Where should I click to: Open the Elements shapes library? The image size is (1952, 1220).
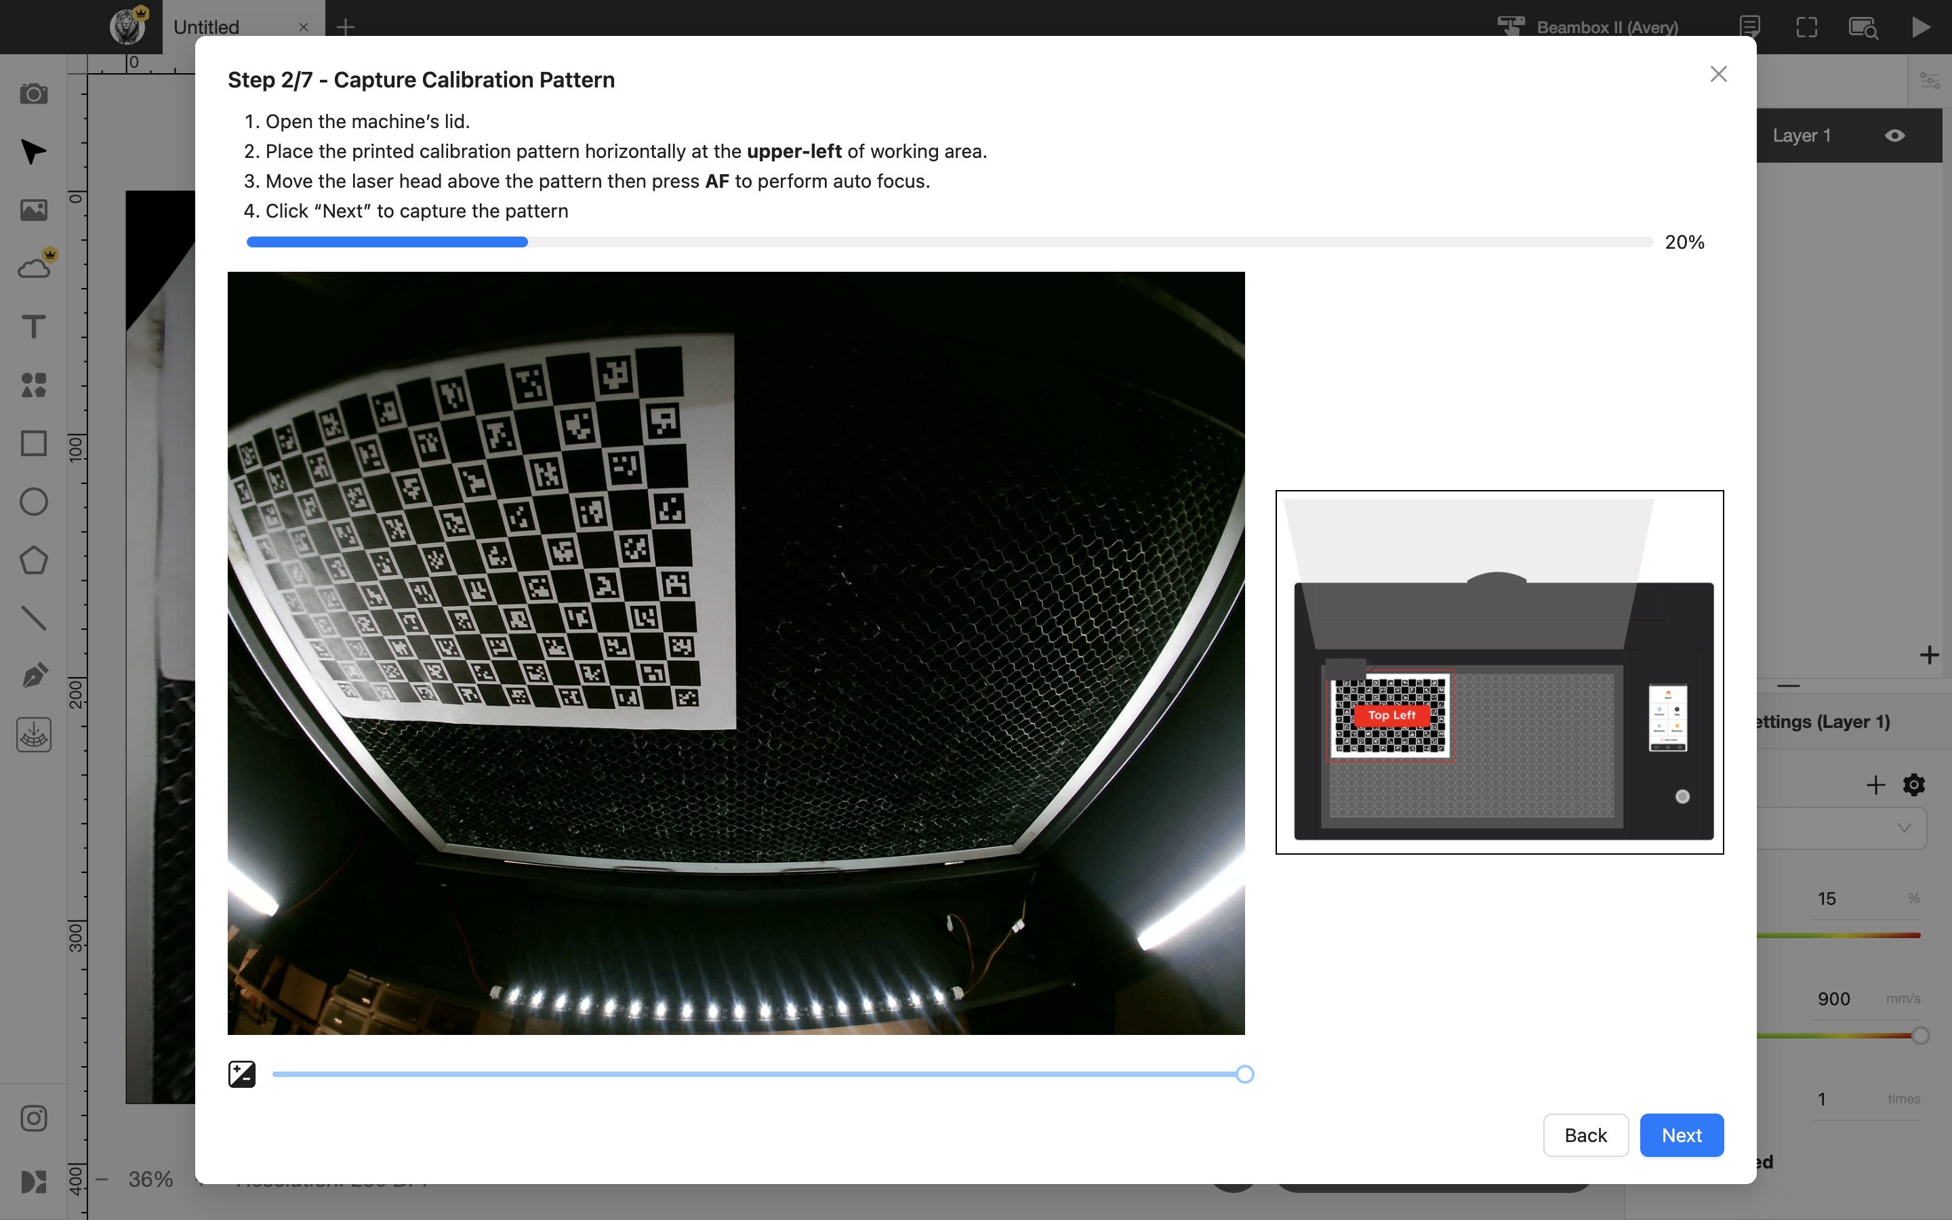click(33, 385)
